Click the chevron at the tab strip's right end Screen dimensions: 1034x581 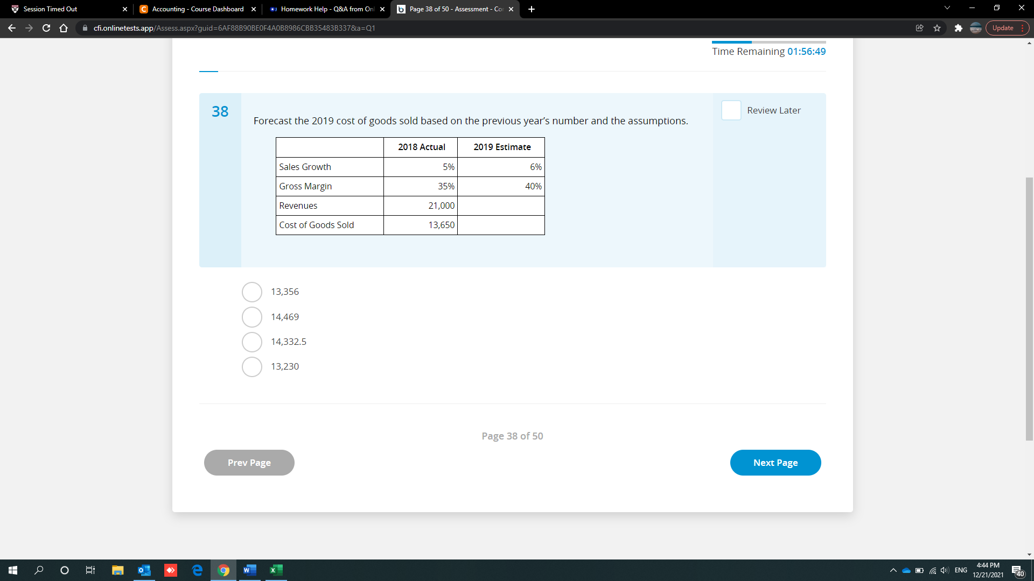947,9
